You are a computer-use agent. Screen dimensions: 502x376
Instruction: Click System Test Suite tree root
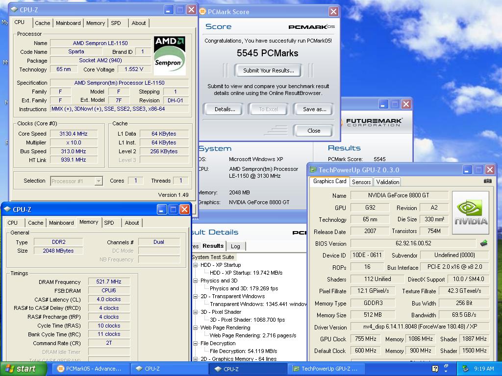213,257
